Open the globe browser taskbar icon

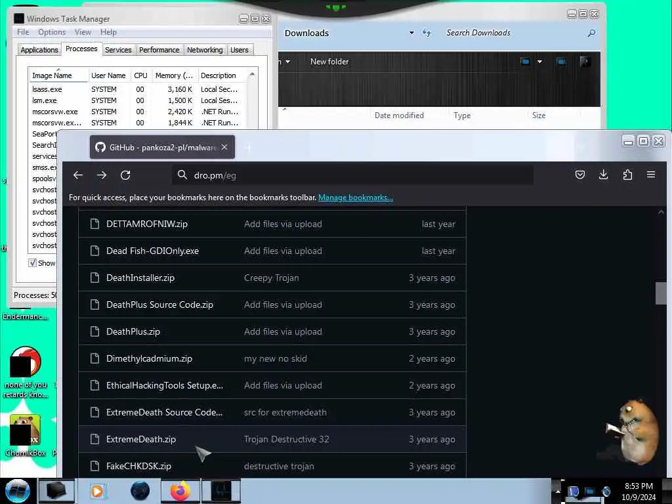click(140, 491)
